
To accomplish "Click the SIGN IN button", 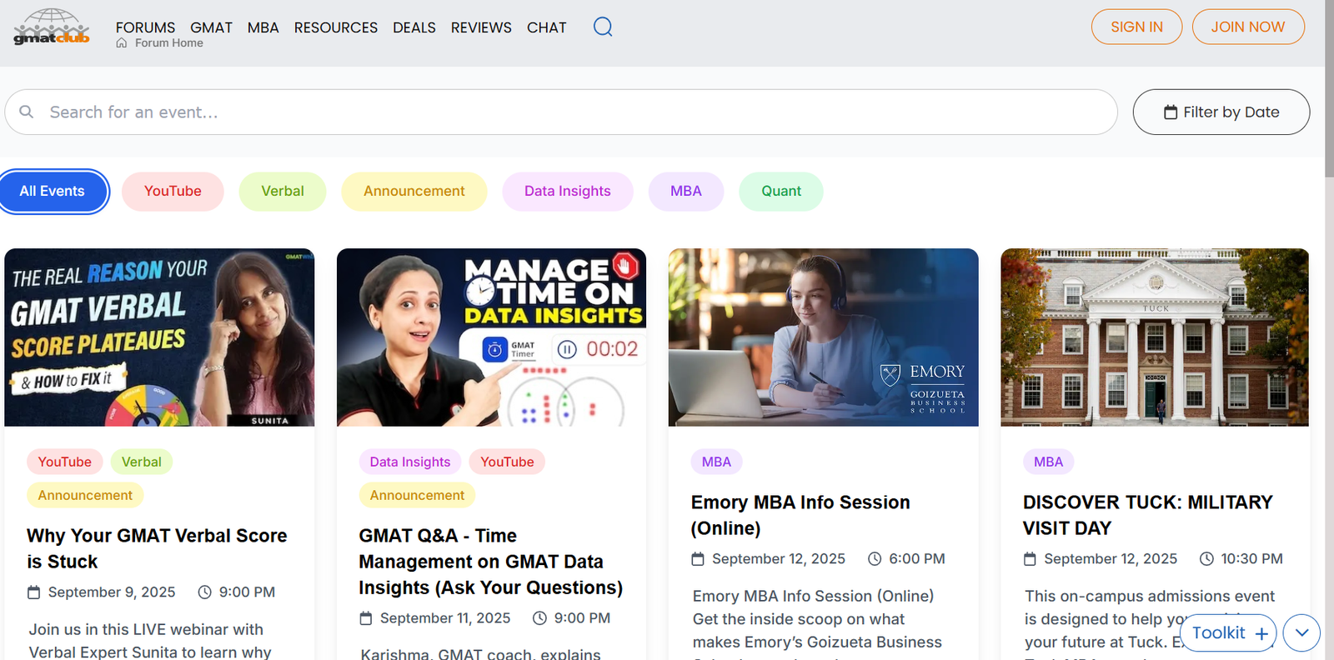I will [1136, 27].
